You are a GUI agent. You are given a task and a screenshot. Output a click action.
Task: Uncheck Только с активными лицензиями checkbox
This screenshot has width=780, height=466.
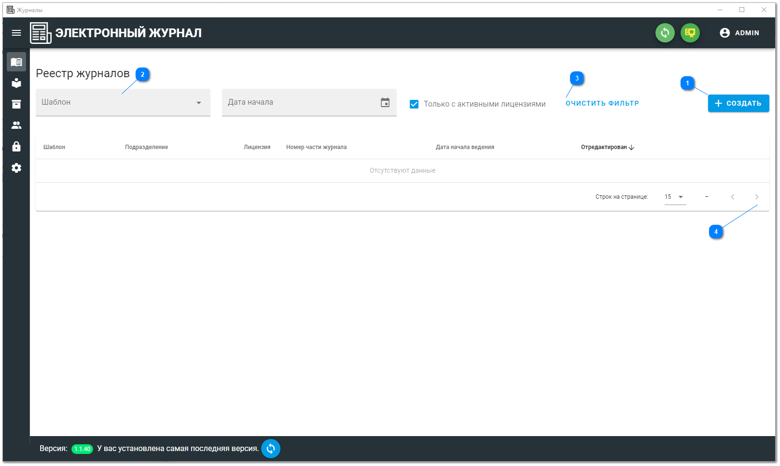[414, 104]
